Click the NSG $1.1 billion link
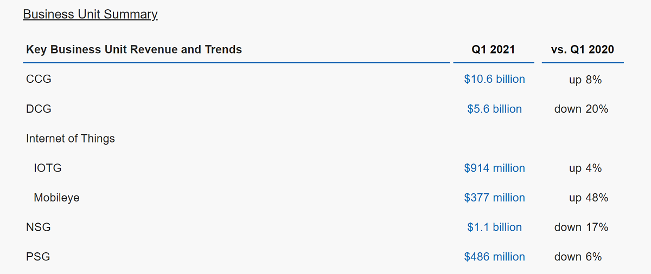Screen dimensions: 651x274 494,227
